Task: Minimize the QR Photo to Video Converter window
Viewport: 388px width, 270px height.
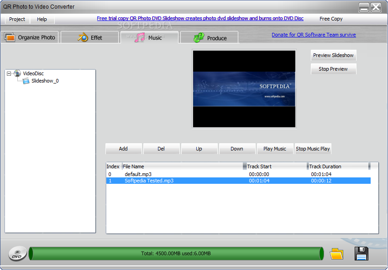Action: (364, 7)
